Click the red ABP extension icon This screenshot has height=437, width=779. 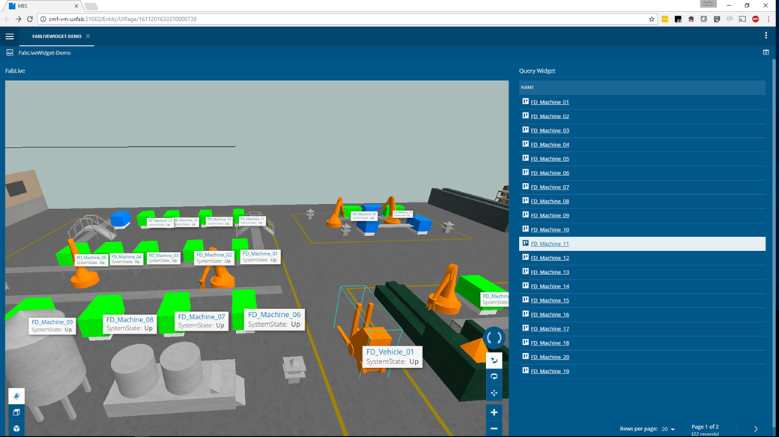point(755,19)
